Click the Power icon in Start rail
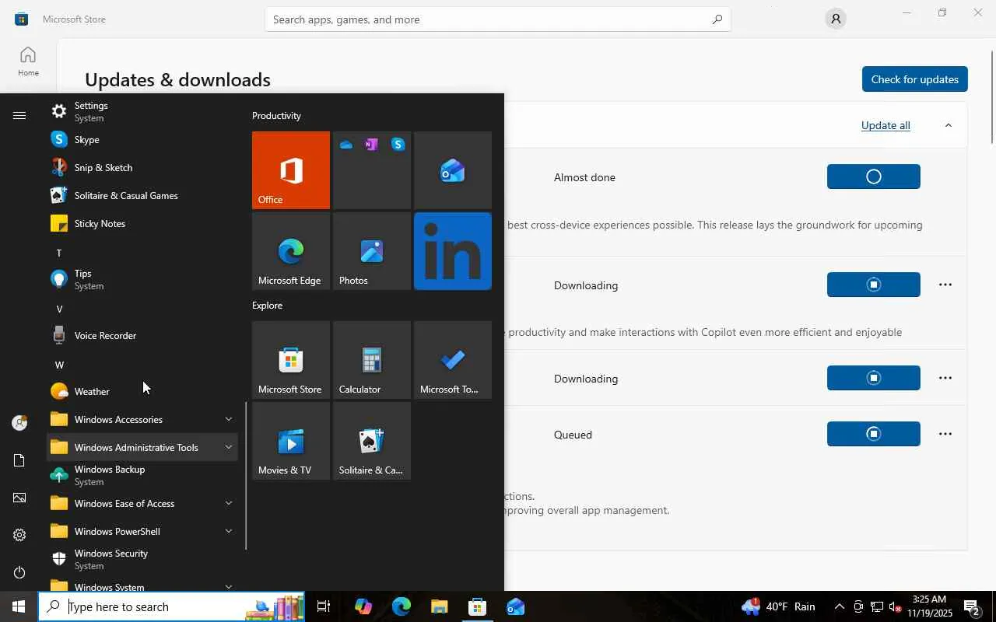Screen dimensions: 996x622 click(19, 572)
